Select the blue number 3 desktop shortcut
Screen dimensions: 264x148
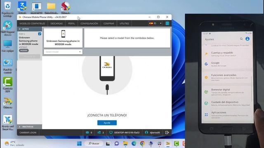point(22,7)
